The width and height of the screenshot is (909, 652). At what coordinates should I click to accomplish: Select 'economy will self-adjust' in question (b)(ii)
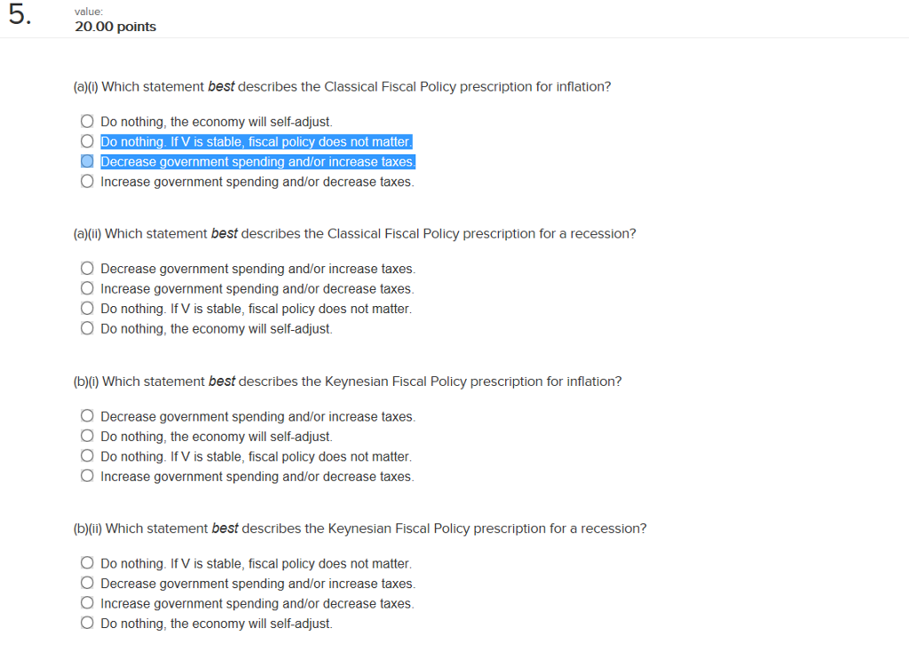pyautogui.click(x=87, y=624)
